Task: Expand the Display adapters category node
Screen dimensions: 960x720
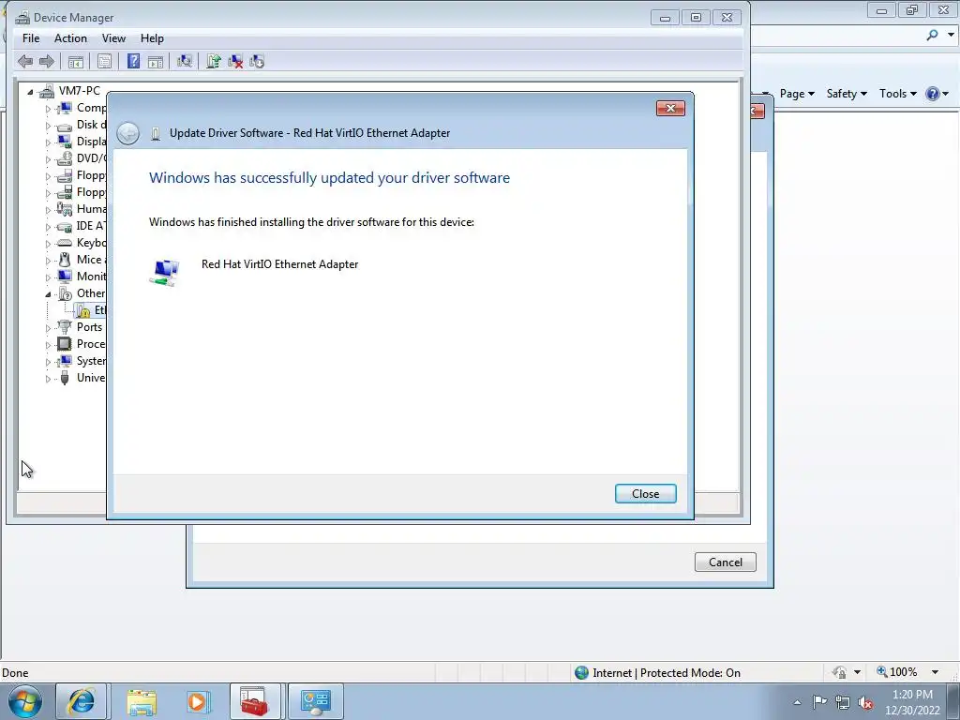Action: click(x=48, y=142)
